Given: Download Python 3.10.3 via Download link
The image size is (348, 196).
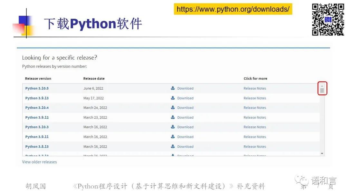Looking at the screenshot, I should [185, 127].
